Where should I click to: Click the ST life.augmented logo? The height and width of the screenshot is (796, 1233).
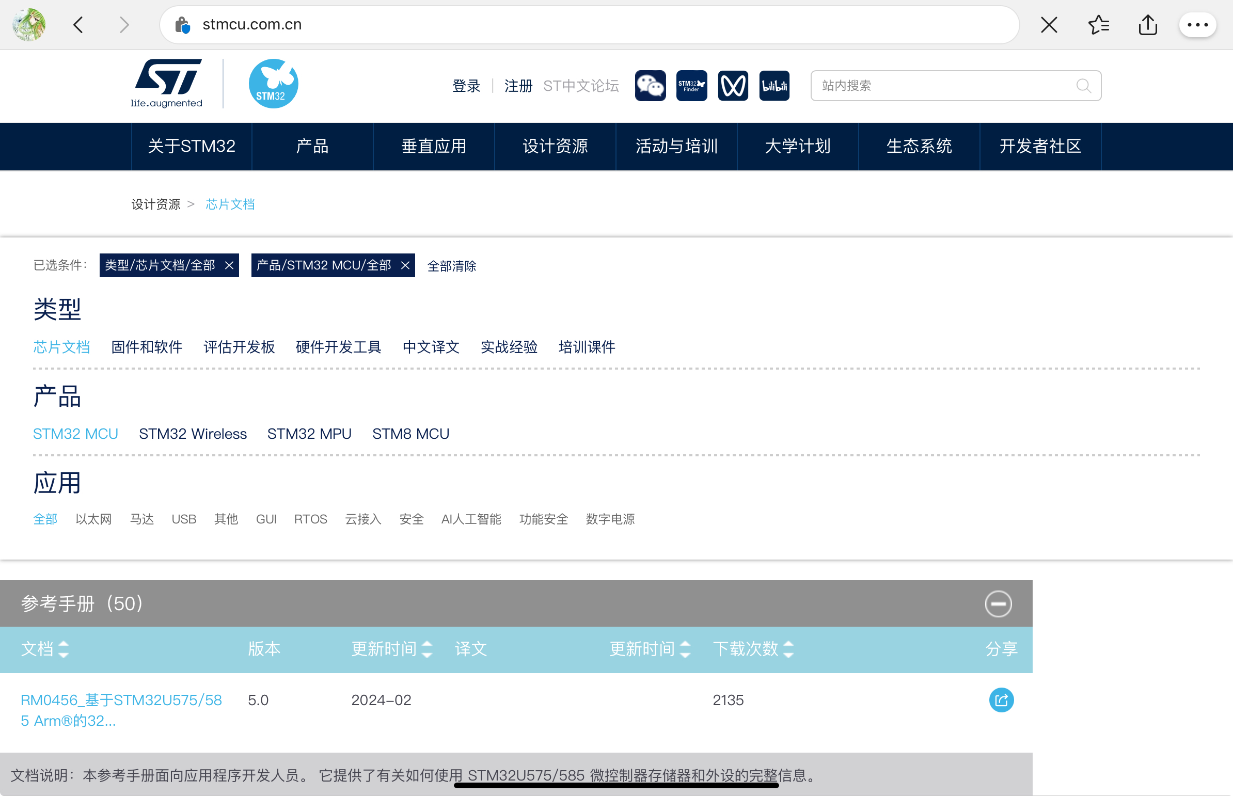167,83
